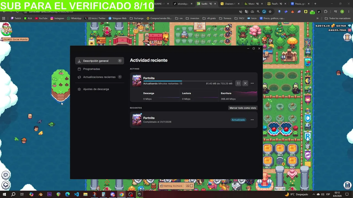Click the player avatar in Sunflower Land
Screen dimensions: 353x198
tap(6, 29)
